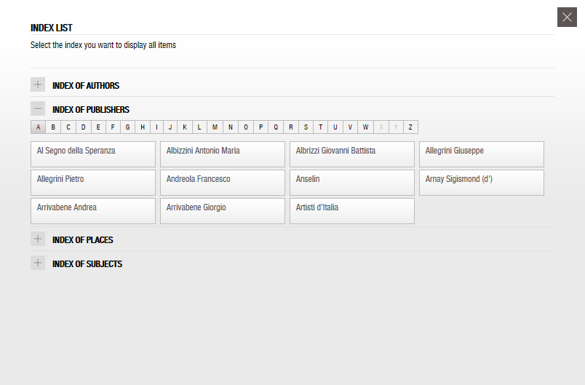This screenshot has width=585, height=385.
Task: Select letter M in the alphabet bar
Action: coord(215,127)
